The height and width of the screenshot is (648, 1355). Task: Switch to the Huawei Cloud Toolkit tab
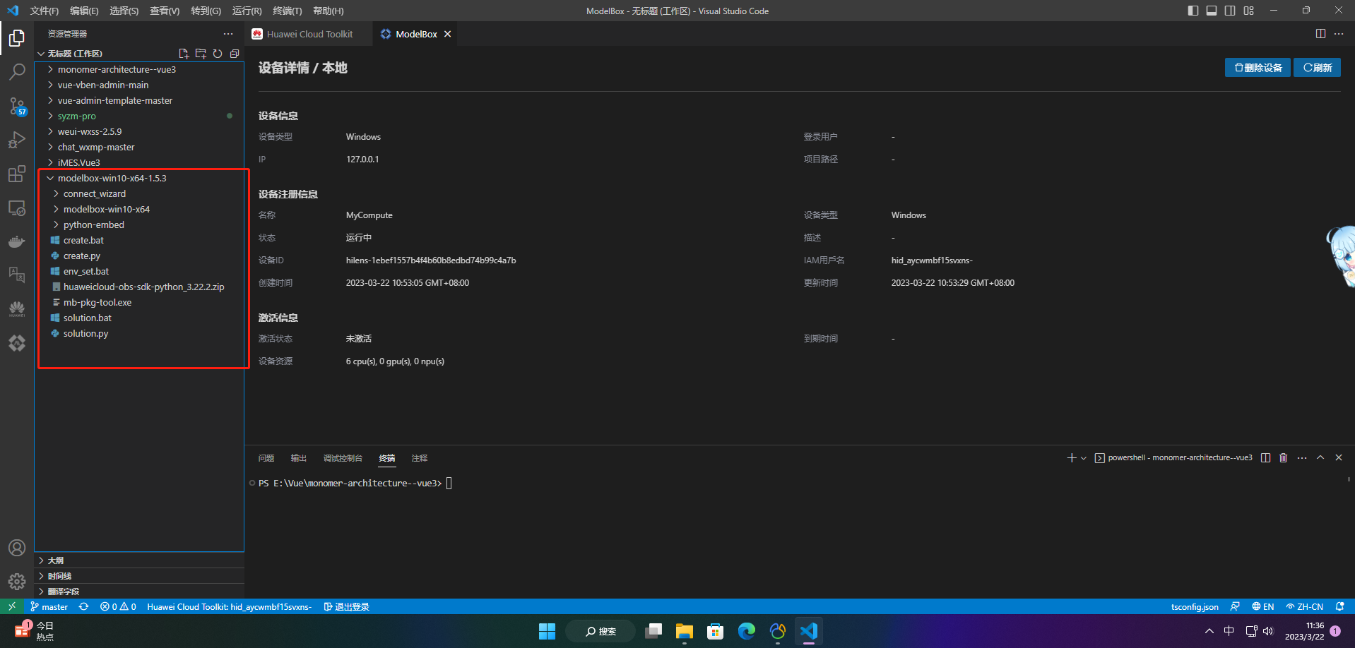click(309, 34)
